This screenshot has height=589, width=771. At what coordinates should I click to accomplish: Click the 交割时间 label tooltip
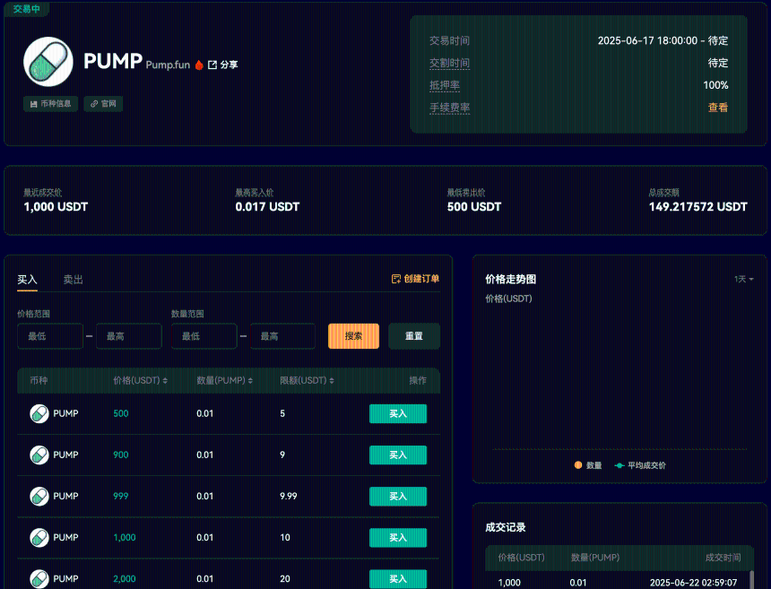pyautogui.click(x=449, y=63)
